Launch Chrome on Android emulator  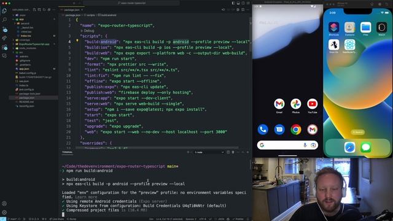(x=296, y=130)
